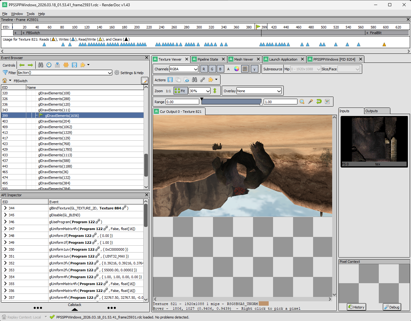Open the Channels RGBA dropdown
The width and height of the screenshot is (411, 321).
(184, 69)
